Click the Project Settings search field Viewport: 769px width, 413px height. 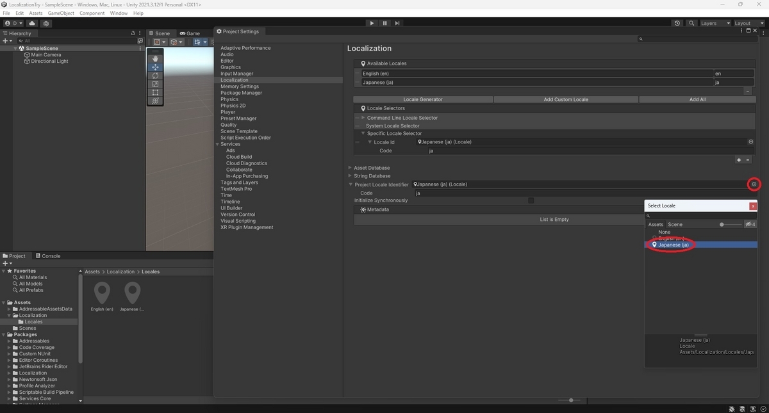click(x=697, y=39)
